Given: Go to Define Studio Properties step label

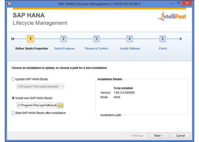Looking at the screenshot, I should click(32, 49).
